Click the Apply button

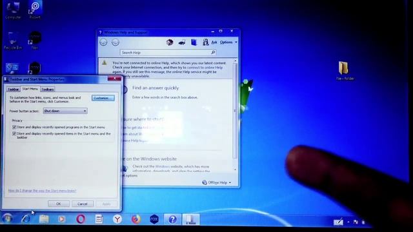(106, 204)
